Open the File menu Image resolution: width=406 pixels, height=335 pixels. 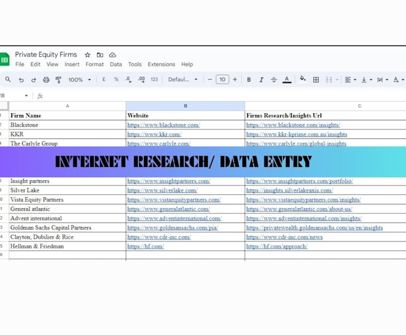(20, 64)
